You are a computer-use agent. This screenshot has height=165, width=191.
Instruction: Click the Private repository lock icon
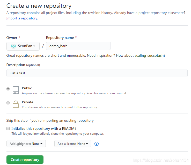pyautogui.click(x=16, y=104)
